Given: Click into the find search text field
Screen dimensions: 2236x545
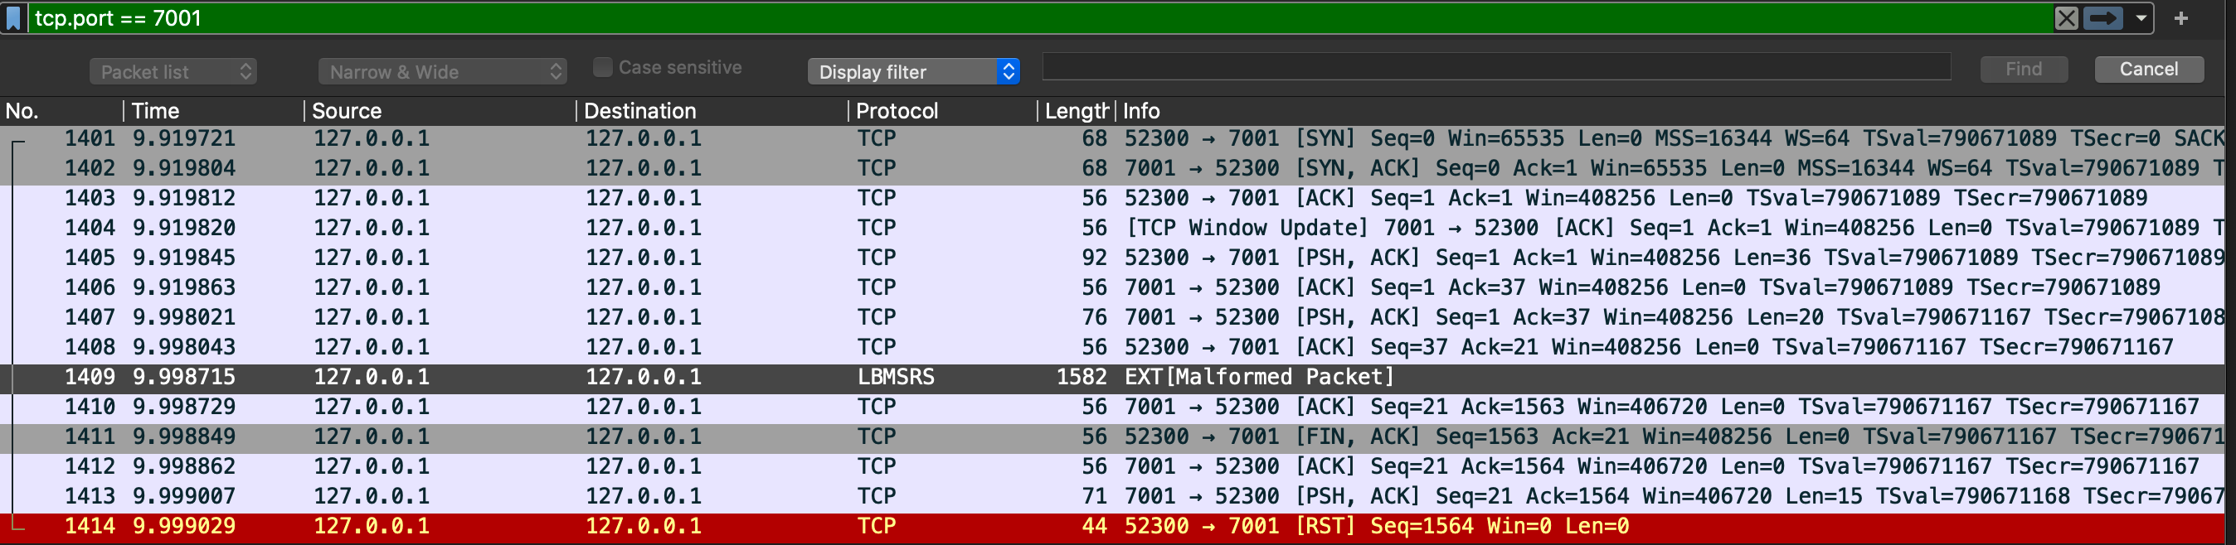Looking at the screenshot, I should click(x=1495, y=68).
